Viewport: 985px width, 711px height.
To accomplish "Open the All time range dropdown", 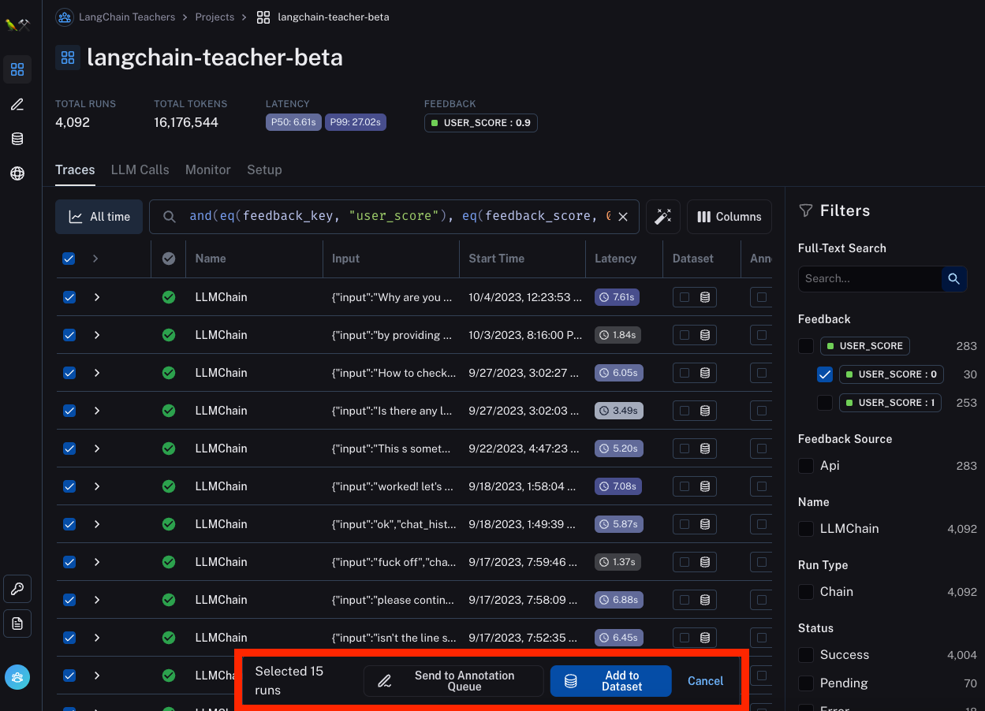I will pos(99,217).
